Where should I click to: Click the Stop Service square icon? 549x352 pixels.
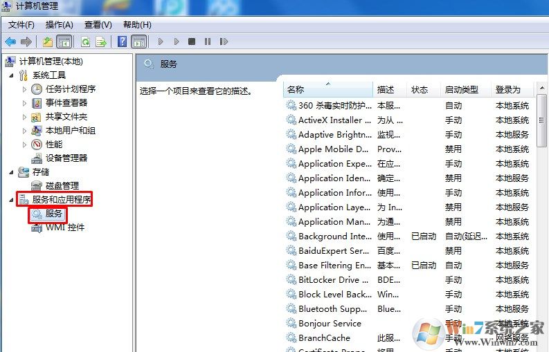click(192, 41)
